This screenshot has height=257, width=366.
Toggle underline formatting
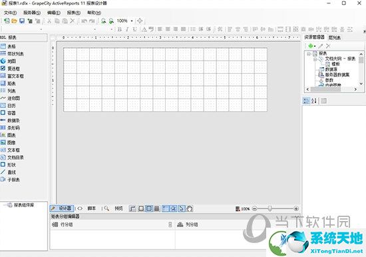[135, 29]
